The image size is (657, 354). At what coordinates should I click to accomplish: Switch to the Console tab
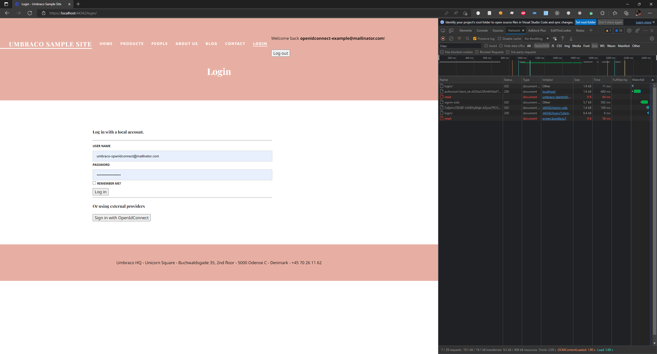click(x=482, y=31)
